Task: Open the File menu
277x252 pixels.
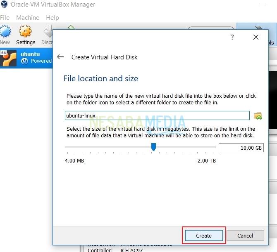Action: pos(5,18)
